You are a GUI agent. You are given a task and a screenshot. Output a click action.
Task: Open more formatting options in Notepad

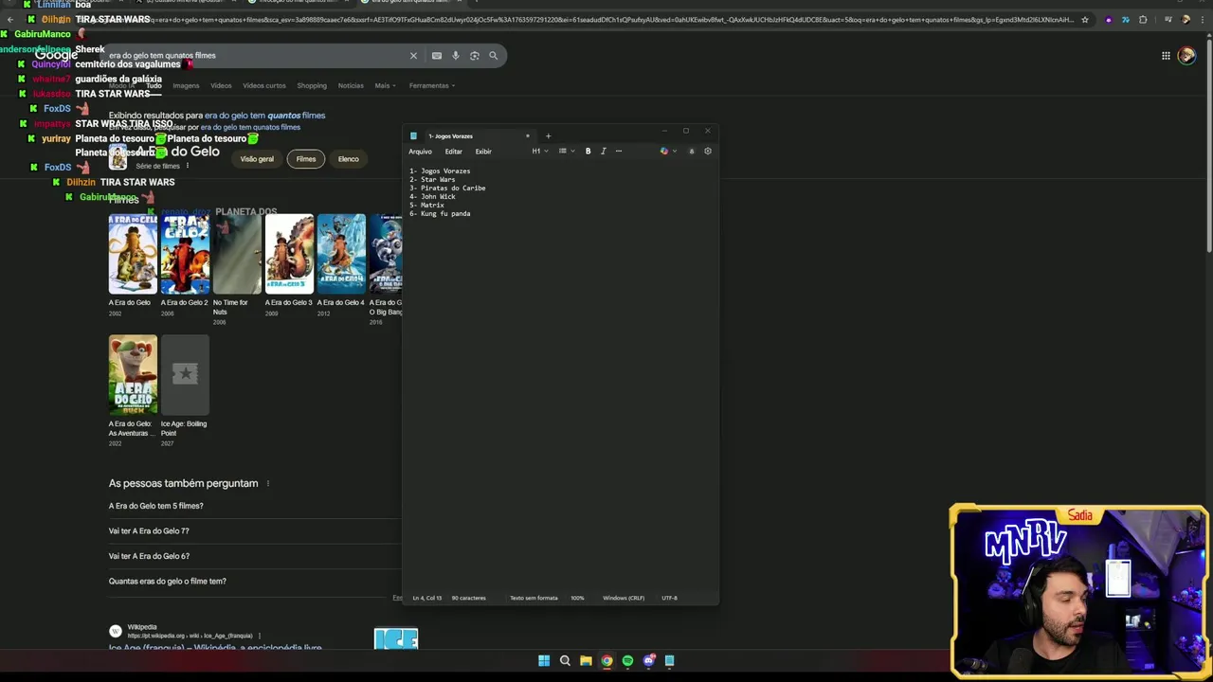point(619,152)
